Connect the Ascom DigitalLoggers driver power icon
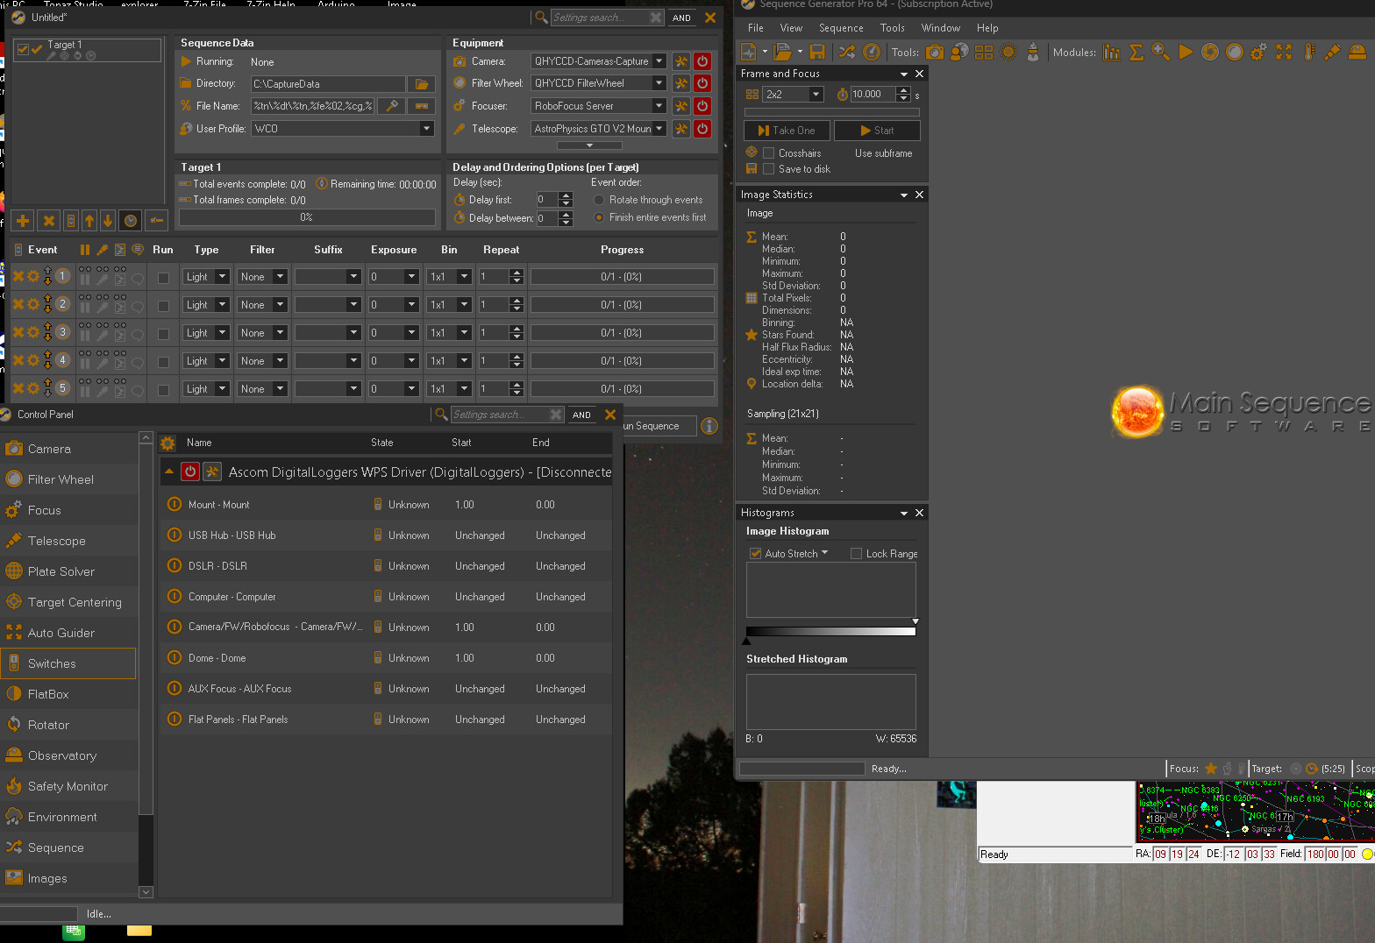 190,471
